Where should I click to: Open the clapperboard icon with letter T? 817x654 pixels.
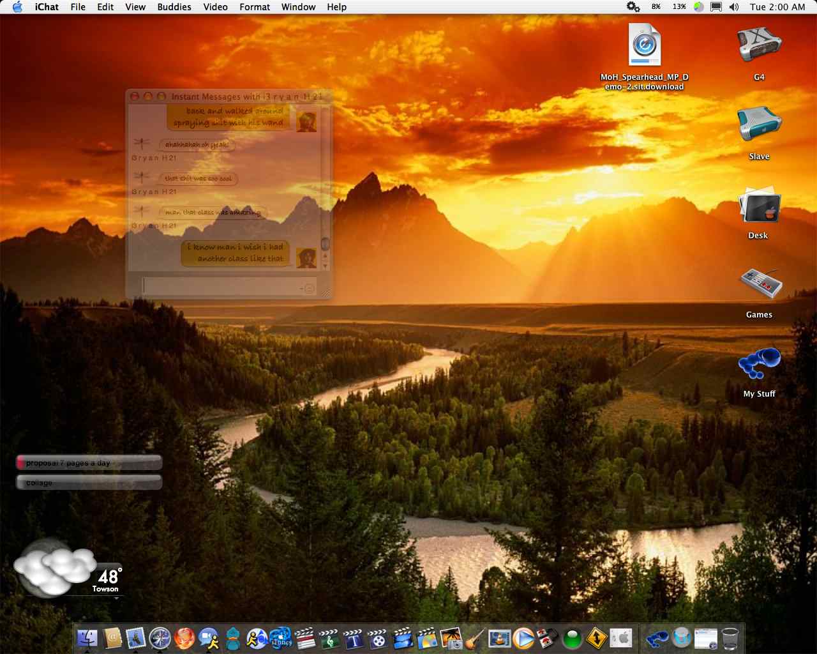(x=354, y=637)
